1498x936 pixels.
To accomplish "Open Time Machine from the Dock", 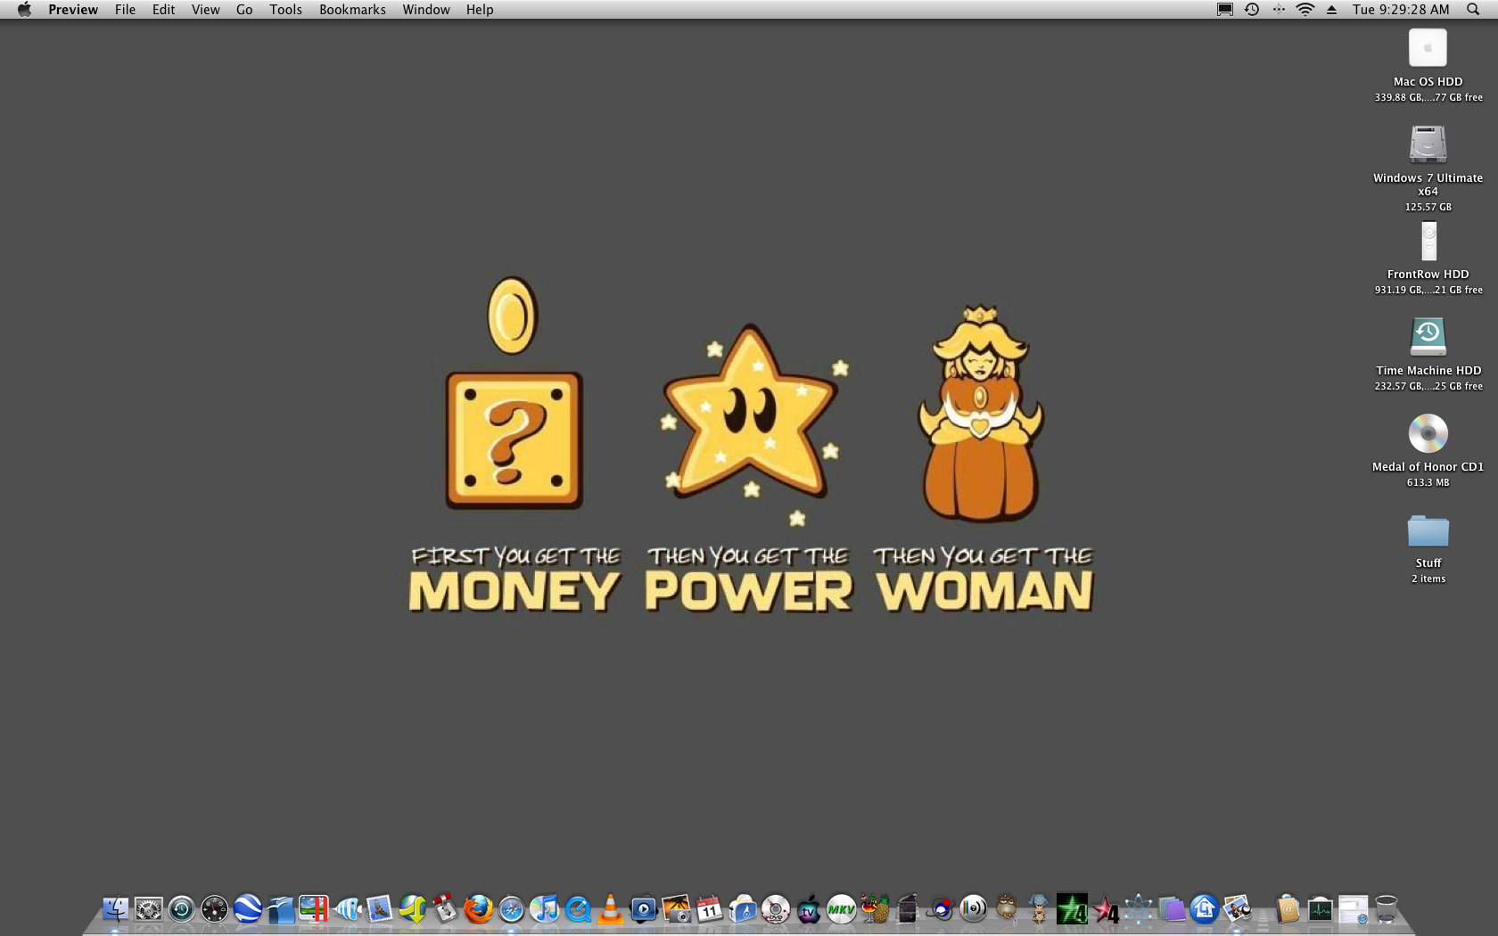I will pos(181,909).
